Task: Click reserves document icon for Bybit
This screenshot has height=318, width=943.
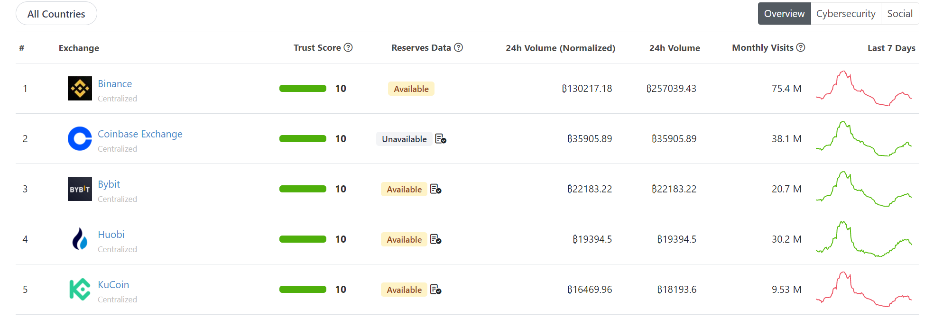Action: (x=436, y=189)
